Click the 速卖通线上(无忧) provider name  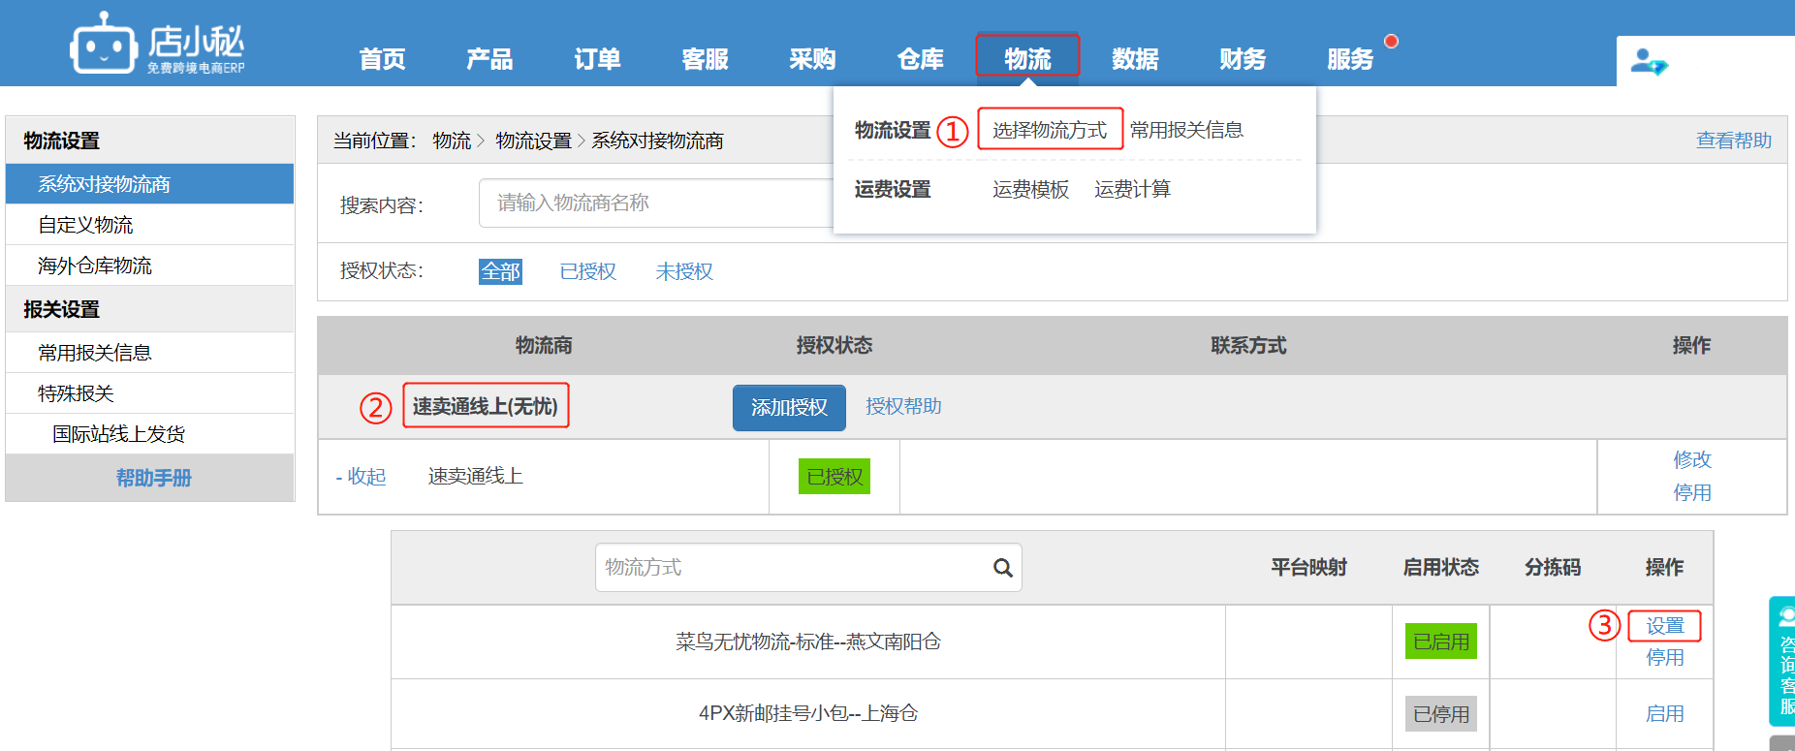(486, 406)
